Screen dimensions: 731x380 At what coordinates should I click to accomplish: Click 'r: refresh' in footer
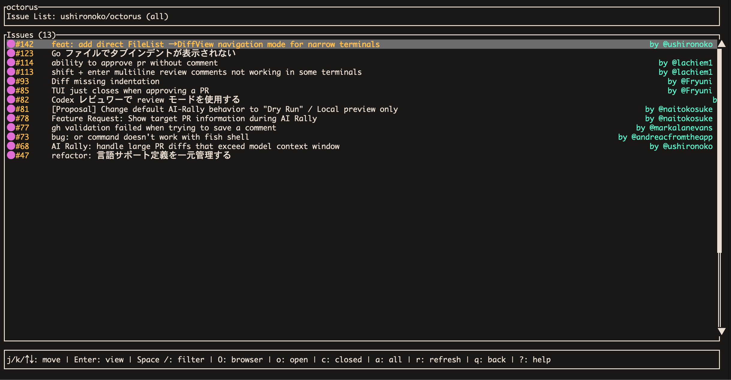click(438, 359)
